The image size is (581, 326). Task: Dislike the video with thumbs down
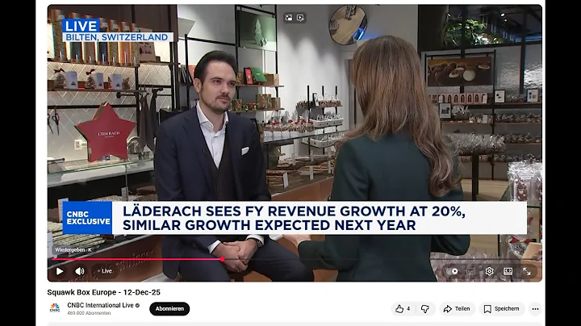point(425,308)
